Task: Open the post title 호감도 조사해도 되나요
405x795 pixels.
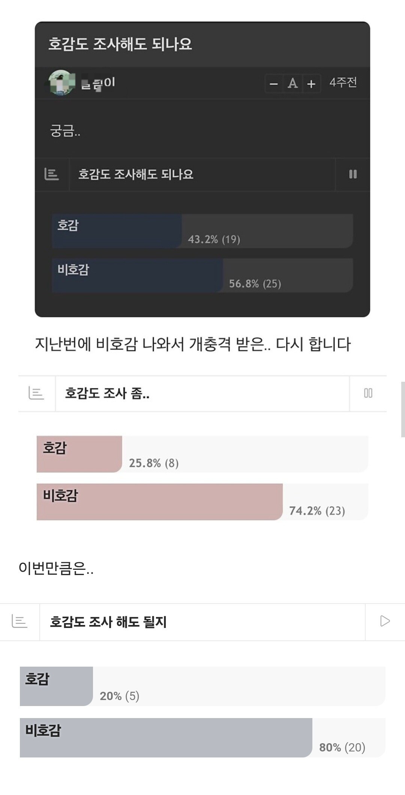Action: click(120, 44)
